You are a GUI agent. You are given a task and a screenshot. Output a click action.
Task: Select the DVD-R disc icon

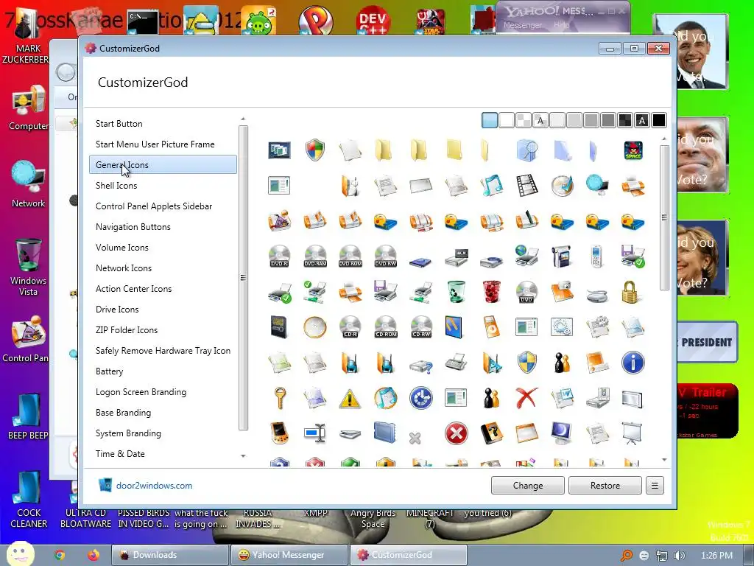click(x=279, y=256)
